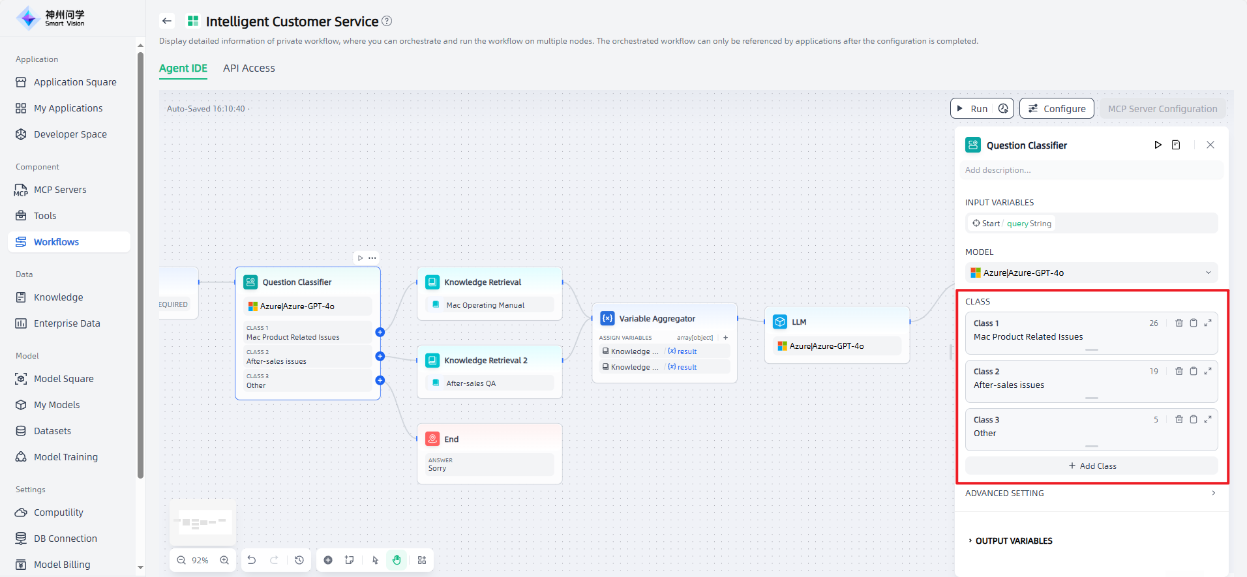Open the Azure-GPT-4o model dropdown
The image size is (1247, 577).
1090,273
